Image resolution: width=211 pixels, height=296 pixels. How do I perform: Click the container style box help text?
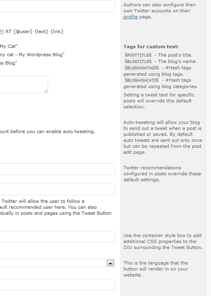[x=163, y=241]
